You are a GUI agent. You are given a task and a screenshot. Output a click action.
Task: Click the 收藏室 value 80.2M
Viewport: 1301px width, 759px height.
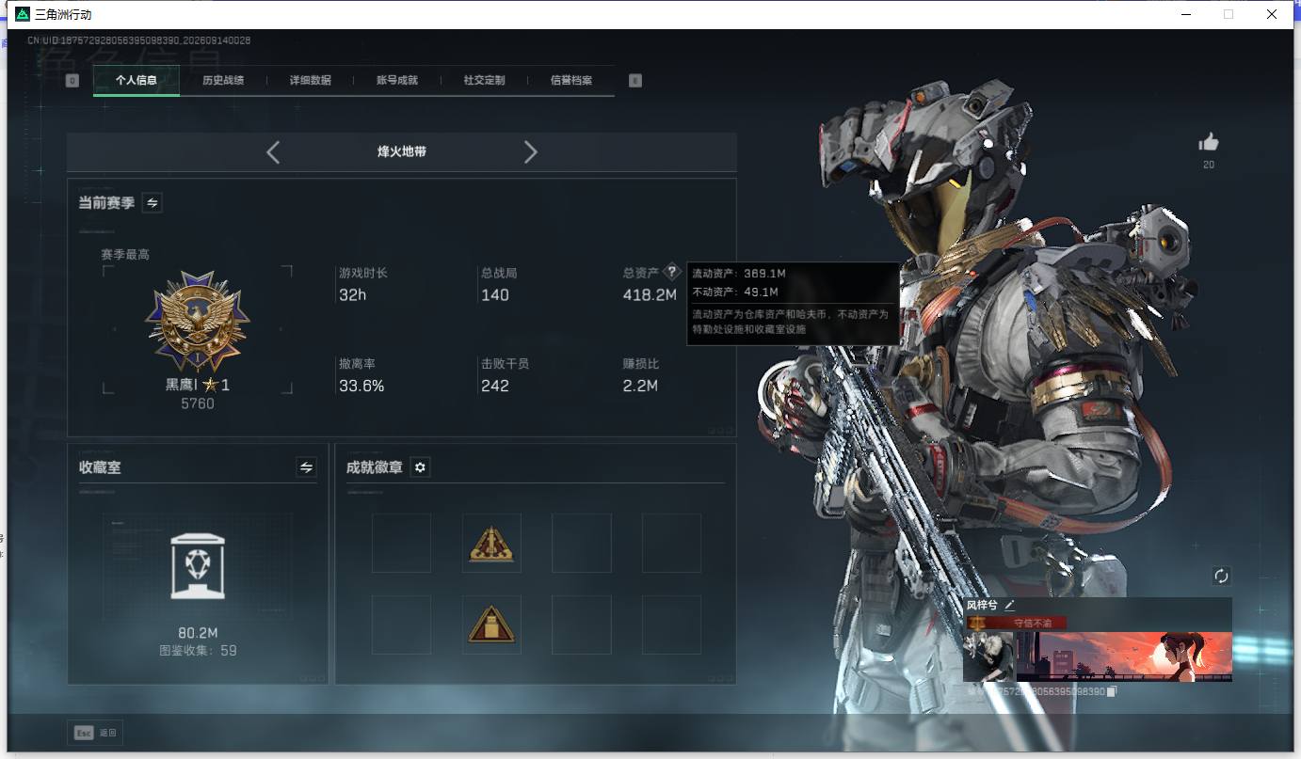coord(198,633)
